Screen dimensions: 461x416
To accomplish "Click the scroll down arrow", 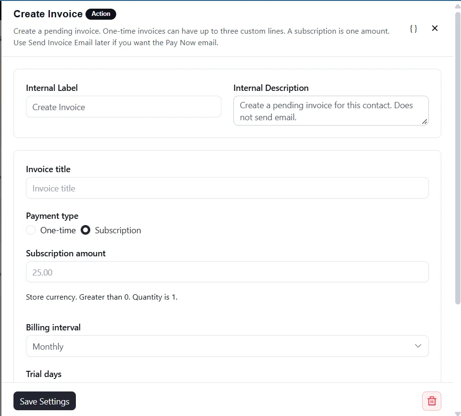I will click(x=458, y=413).
